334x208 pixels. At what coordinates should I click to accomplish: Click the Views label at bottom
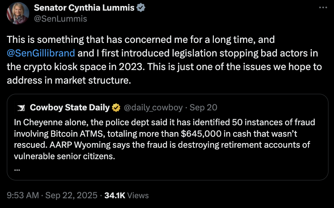138,195
